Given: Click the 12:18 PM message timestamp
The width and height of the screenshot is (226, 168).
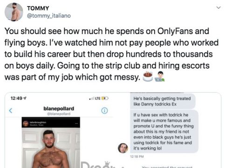Looking at the screenshot, I should [137, 156].
